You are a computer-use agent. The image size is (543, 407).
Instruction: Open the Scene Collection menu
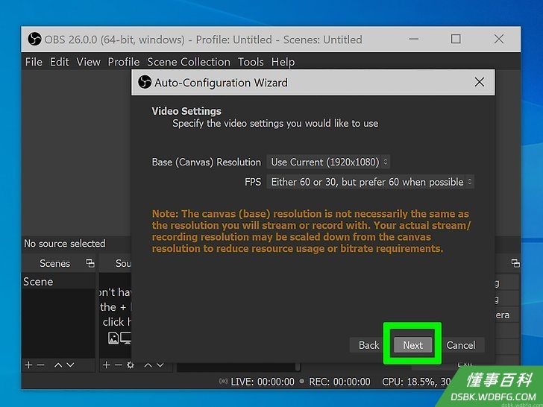pos(189,62)
